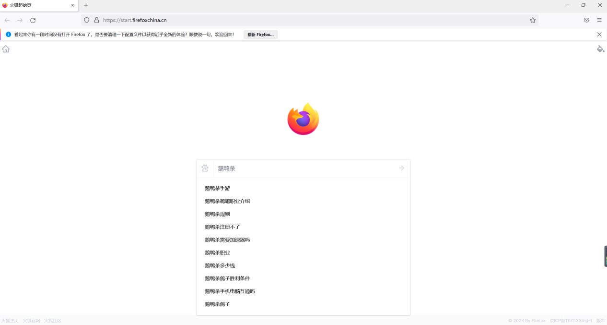Visit the 火狐社区 link
Viewport: 607px width, 325px height.
(52, 320)
